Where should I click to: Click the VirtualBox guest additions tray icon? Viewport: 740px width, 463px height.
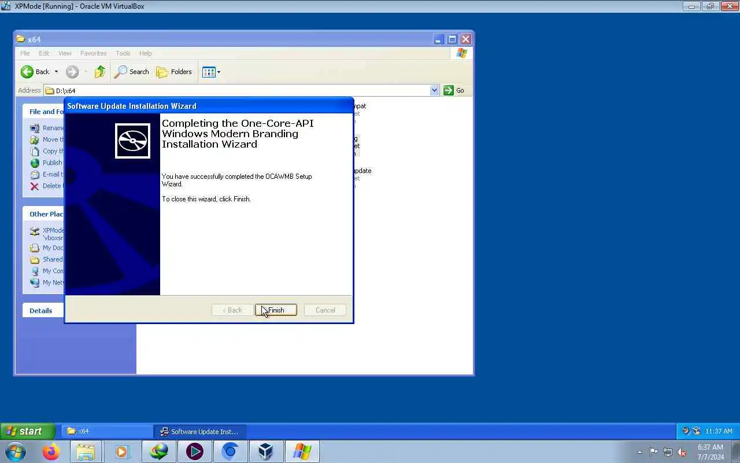click(x=696, y=431)
